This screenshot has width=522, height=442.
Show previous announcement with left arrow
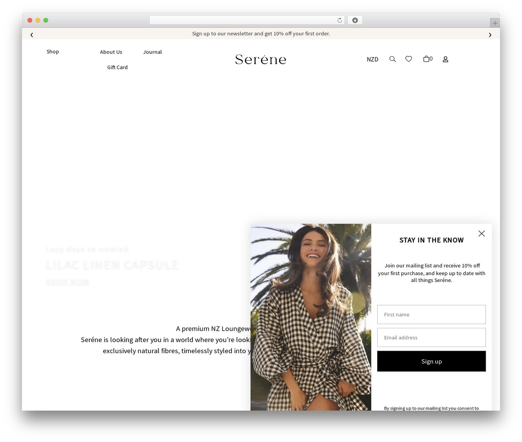pyautogui.click(x=32, y=35)
